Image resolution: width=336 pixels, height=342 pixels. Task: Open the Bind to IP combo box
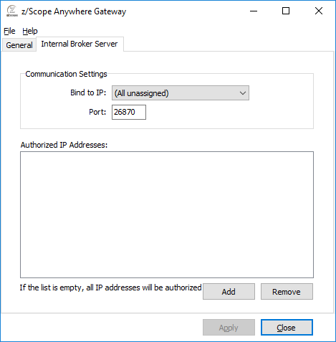click(181, 93)
